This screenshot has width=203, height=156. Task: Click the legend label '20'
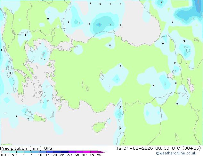[x=55, y=155]
